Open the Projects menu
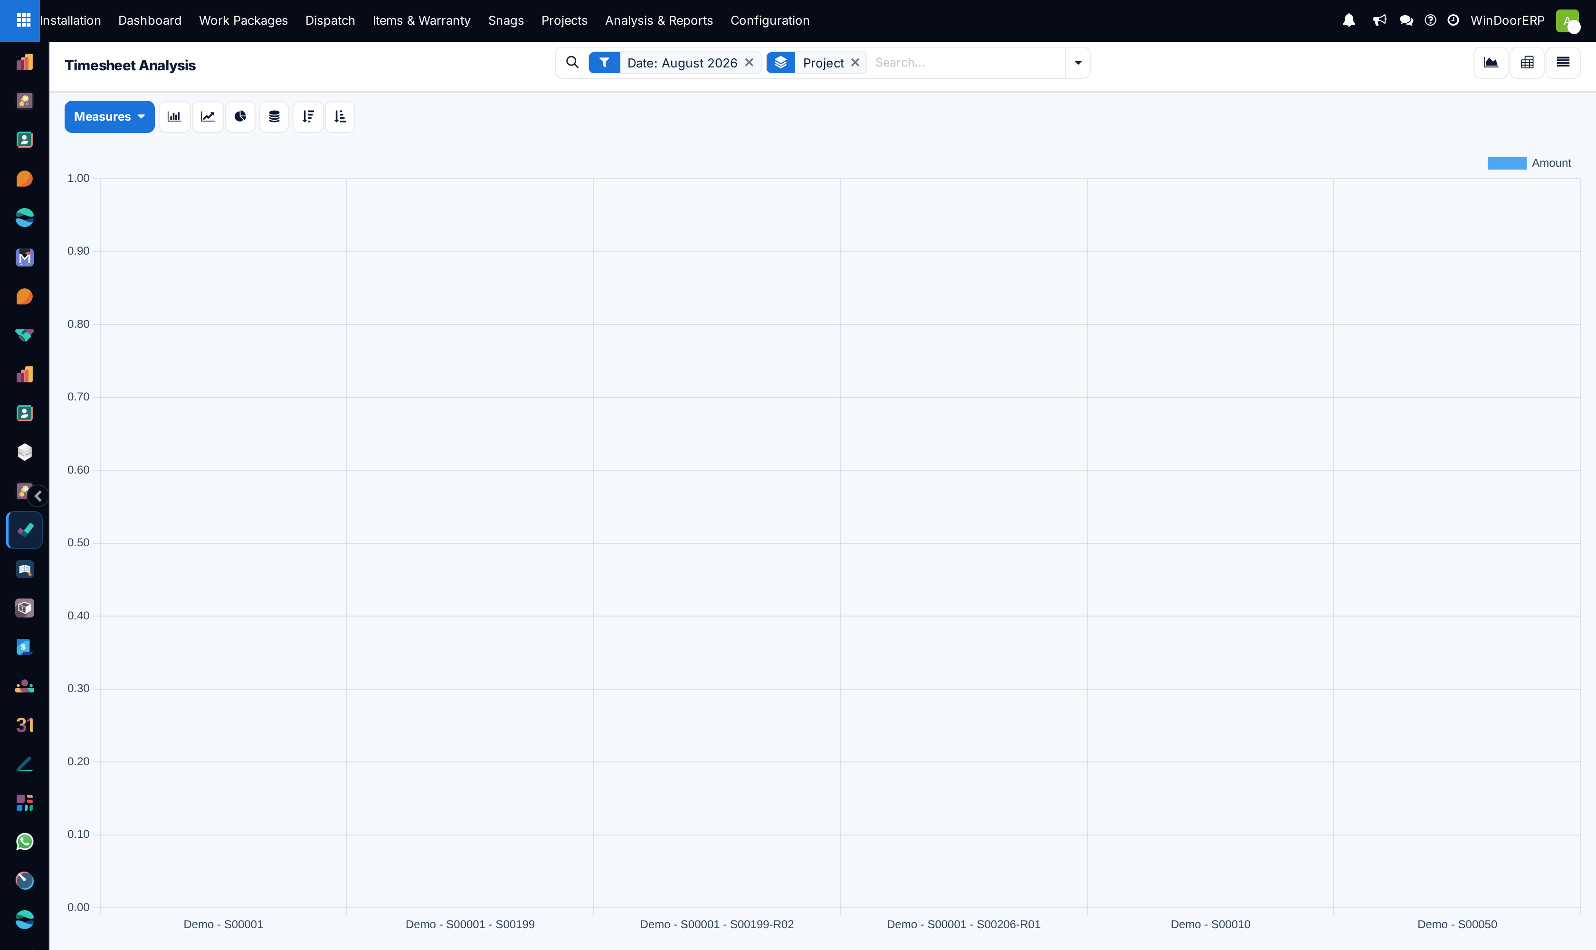 point(564,20)
